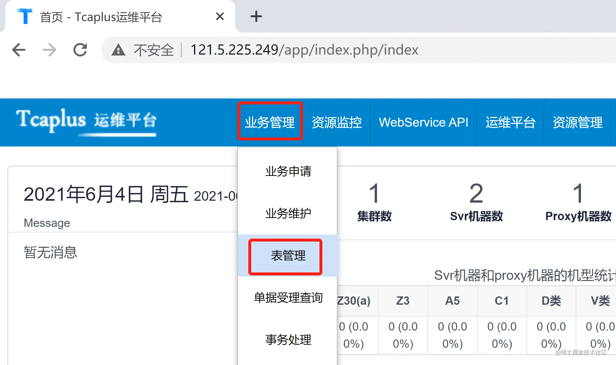616x365 pixels.
Task: Click the Svr机器数 label
Action: click(476, 216)
